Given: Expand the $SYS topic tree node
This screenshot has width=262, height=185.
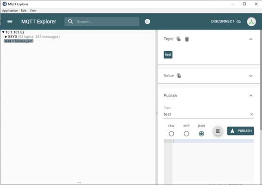Looking at the screenshot, I should (x=6, y=36).
